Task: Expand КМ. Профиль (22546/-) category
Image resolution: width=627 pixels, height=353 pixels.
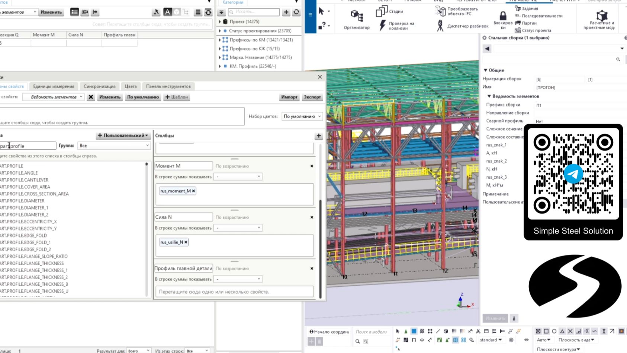Action: (x=220, y=66)
